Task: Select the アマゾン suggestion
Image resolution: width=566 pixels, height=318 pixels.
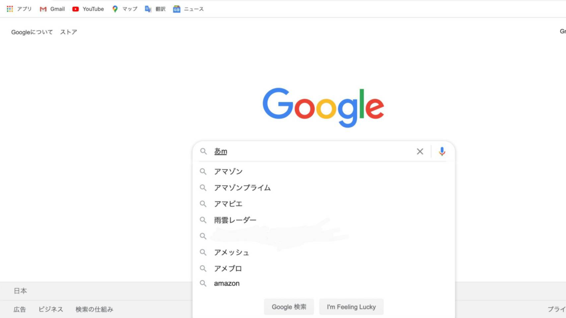Action: [324, 171]
